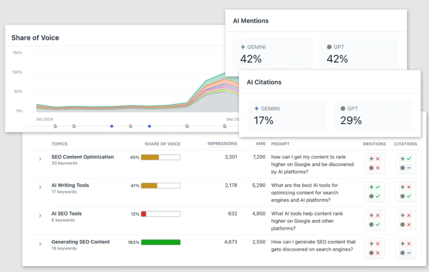Click the 3,301 impressions value
The image size is (429, 272).
click(x=231, y=157)
